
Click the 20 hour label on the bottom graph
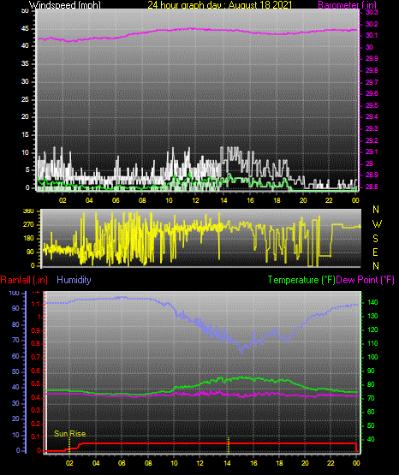pyautogui.click(x=305, y=463)
